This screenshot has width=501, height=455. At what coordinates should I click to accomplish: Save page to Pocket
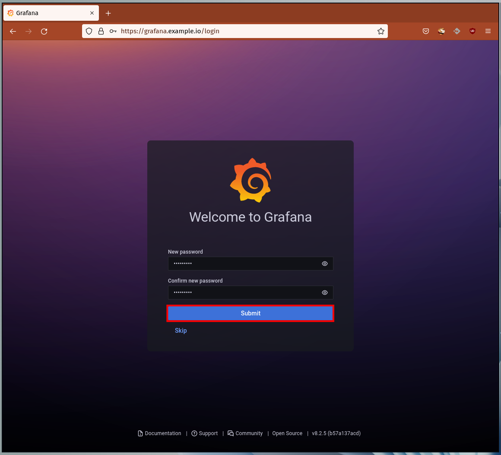coord(425,31)
